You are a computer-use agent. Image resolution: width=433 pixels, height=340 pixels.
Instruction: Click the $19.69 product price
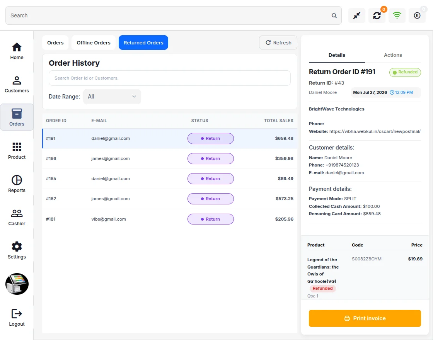coord(415,259)
